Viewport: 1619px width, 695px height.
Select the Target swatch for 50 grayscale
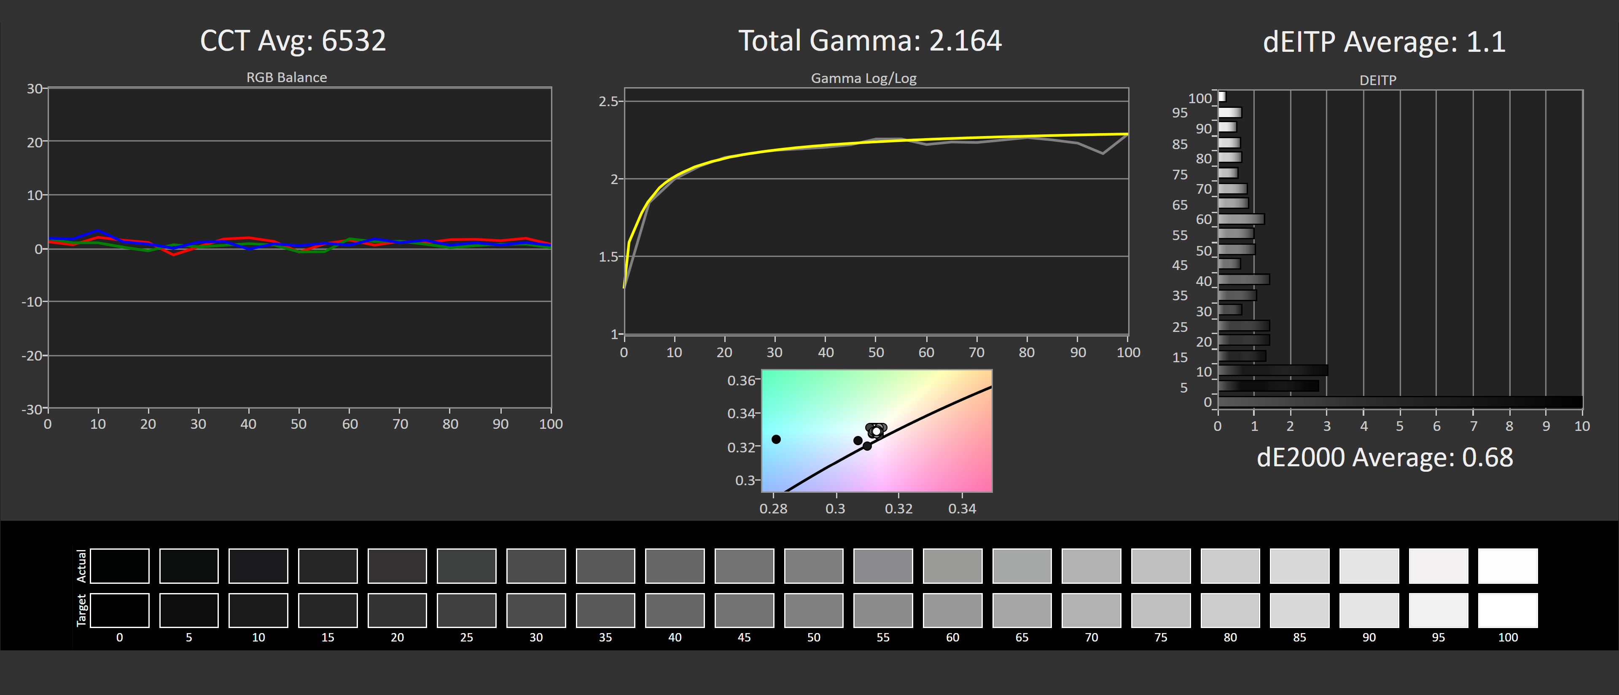(813, 610)
